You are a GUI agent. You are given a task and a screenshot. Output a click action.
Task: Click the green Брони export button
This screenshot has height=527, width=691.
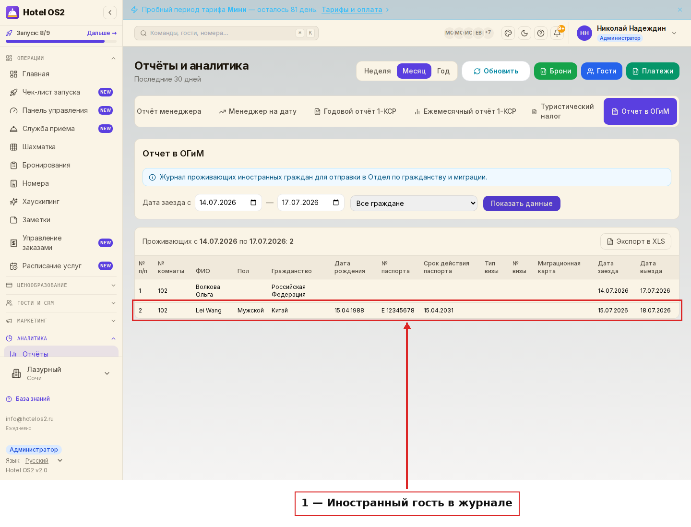(x=556, y=71)
